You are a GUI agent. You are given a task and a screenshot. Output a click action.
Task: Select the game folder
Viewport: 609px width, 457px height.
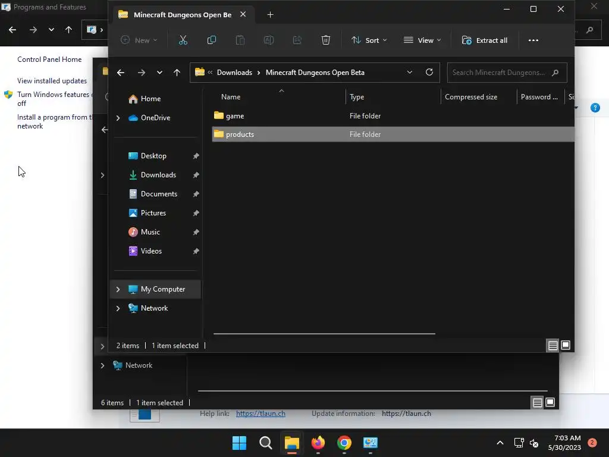pyautogui.click(x=393, y=116)
